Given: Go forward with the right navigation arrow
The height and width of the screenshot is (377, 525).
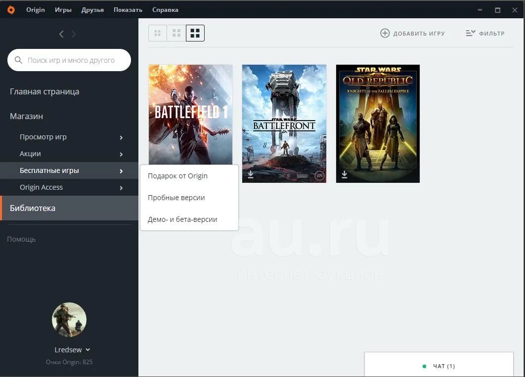Looking at the screenshot, I should 74,34.
